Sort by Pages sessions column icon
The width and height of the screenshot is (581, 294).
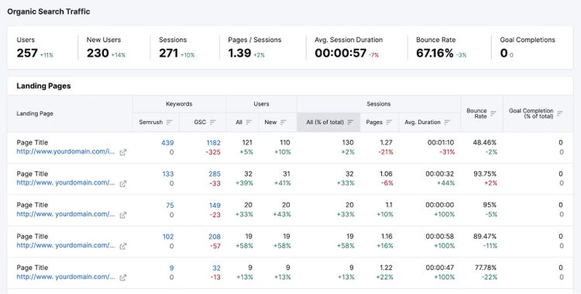click(x=389, y=122)
